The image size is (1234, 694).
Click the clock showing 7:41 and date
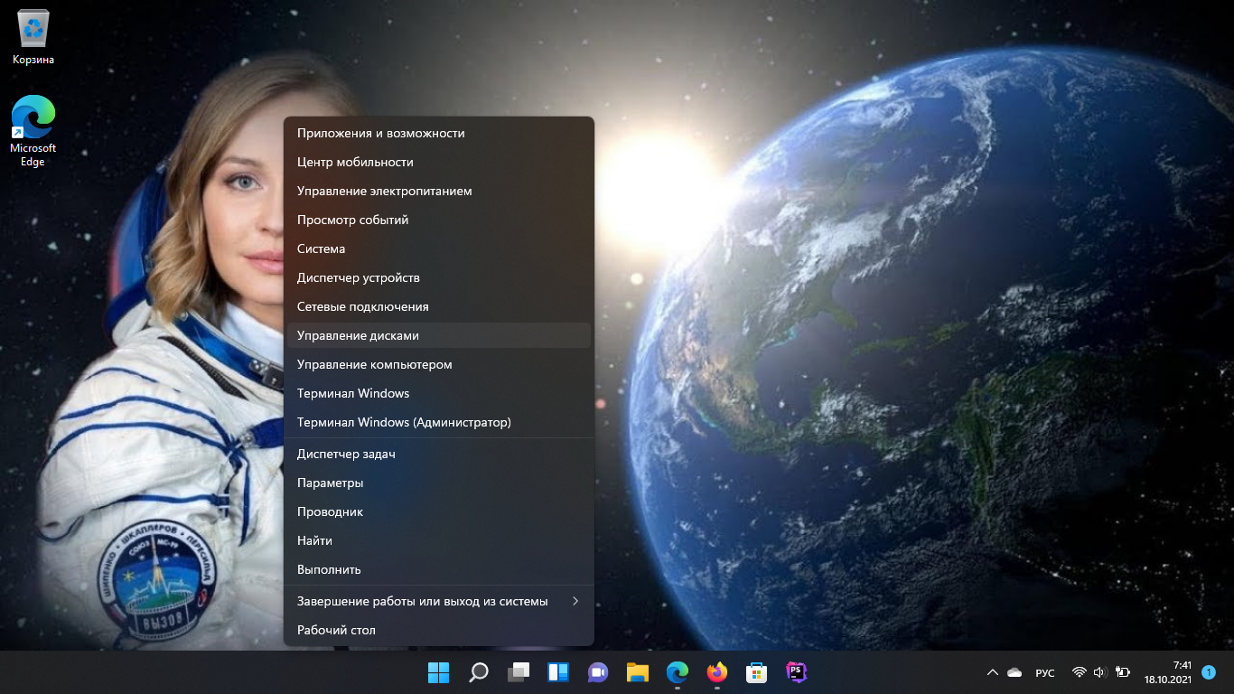pyautogui.click(x=1168, y=672)
